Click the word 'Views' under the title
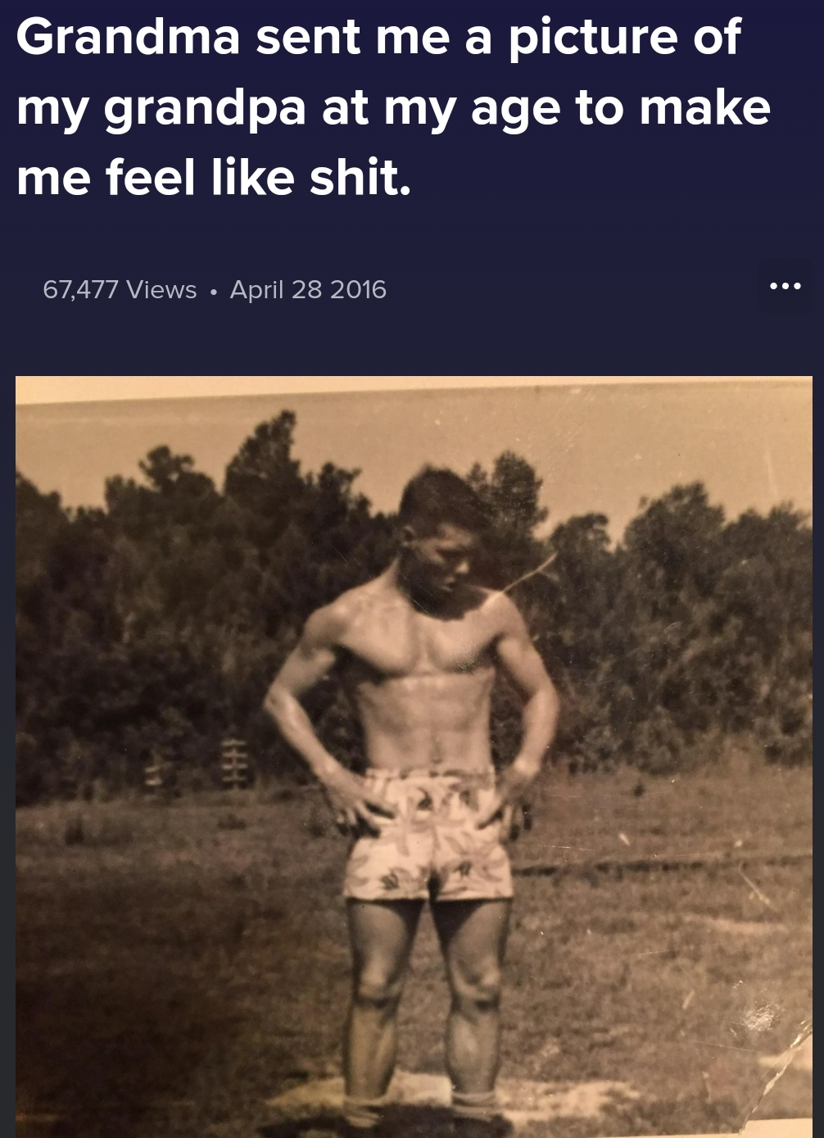Viewport: 824px width, 1138px height. tap(161, 289)
